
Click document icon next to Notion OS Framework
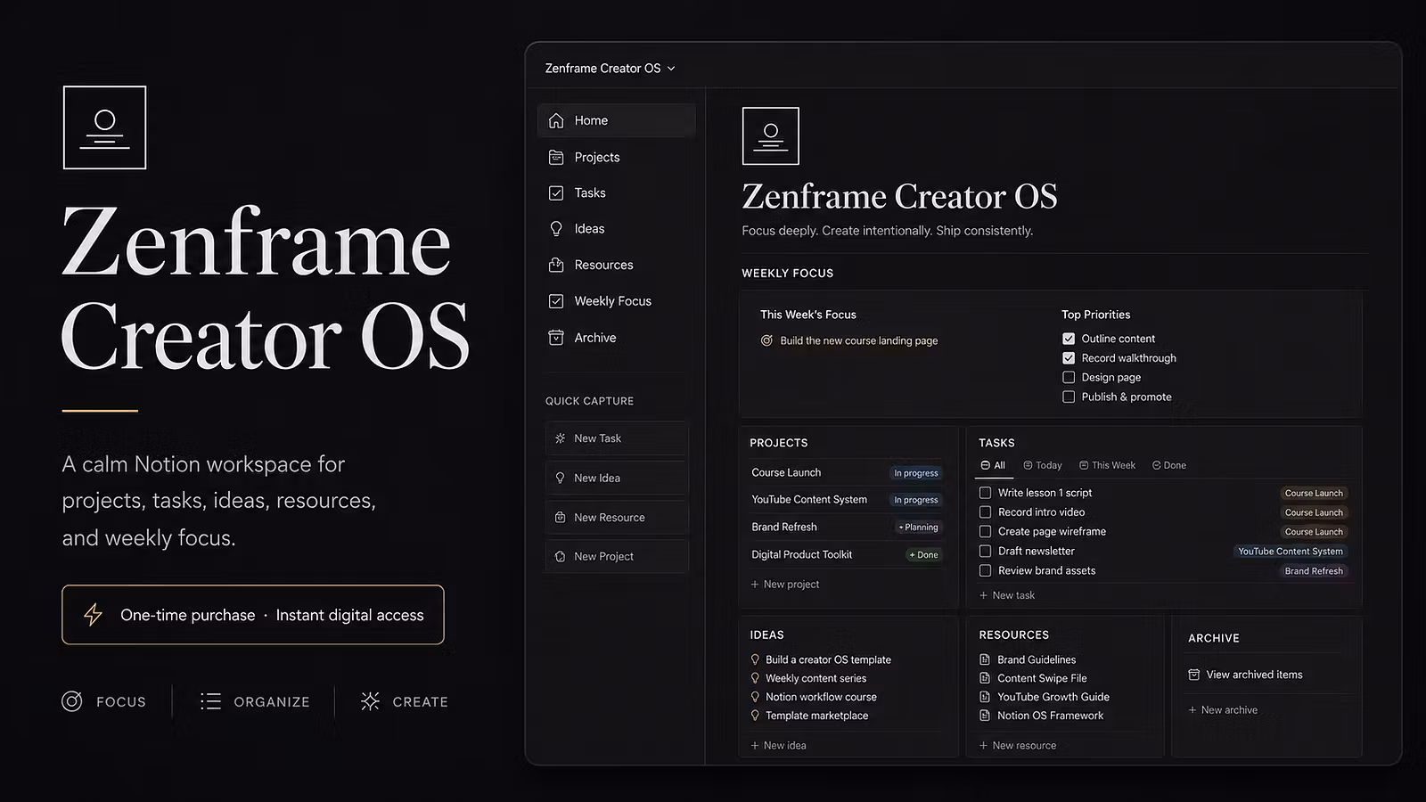[x=985, y=716]
